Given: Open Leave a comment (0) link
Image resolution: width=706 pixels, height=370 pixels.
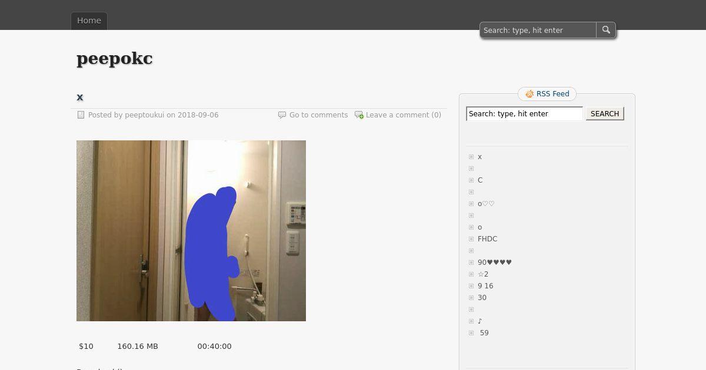Looking at the screenshot, I should [404, 115].
